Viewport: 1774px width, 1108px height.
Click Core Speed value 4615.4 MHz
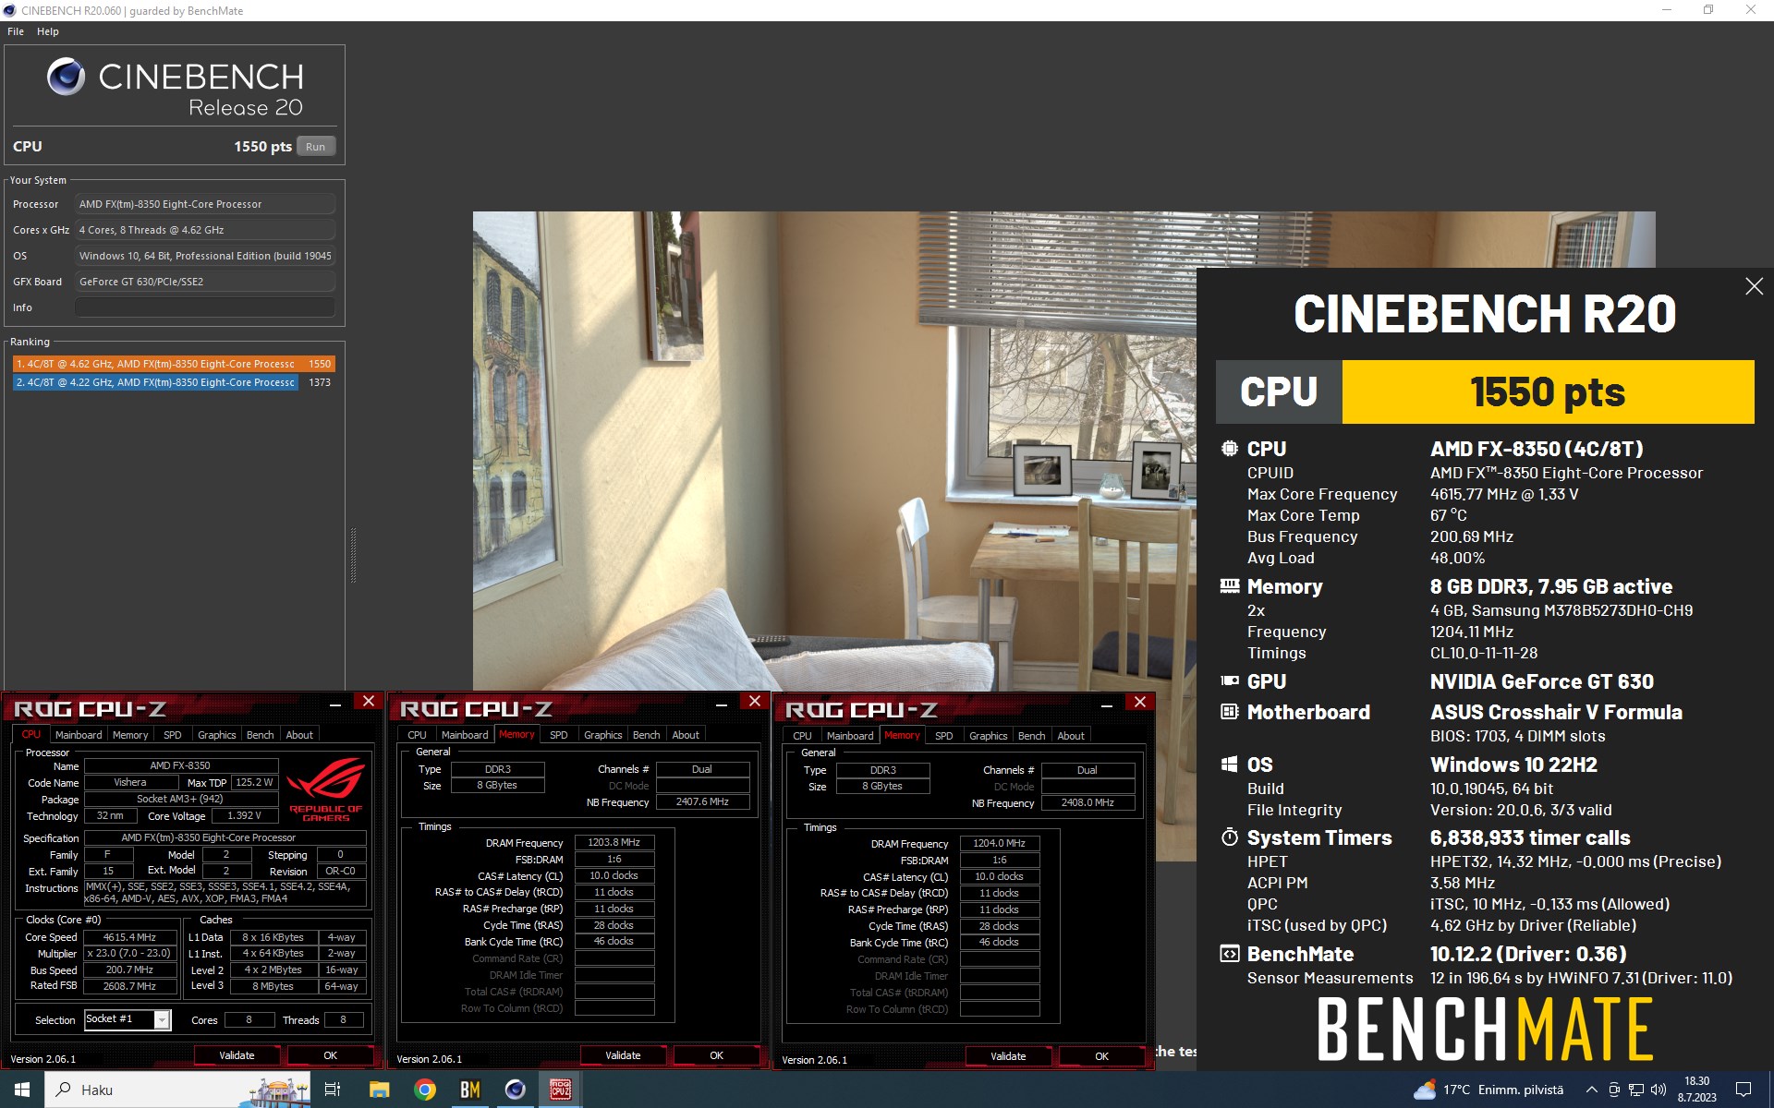coord(130,937)
